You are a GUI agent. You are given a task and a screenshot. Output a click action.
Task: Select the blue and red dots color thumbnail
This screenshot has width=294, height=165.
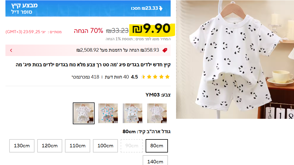pos(108,113)
